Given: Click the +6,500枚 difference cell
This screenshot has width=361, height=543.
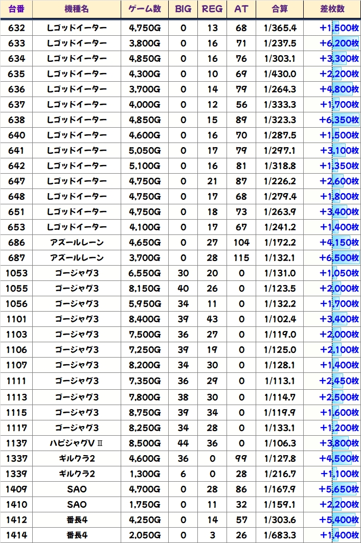Looking at the screenshot, I should pos(332,257).
